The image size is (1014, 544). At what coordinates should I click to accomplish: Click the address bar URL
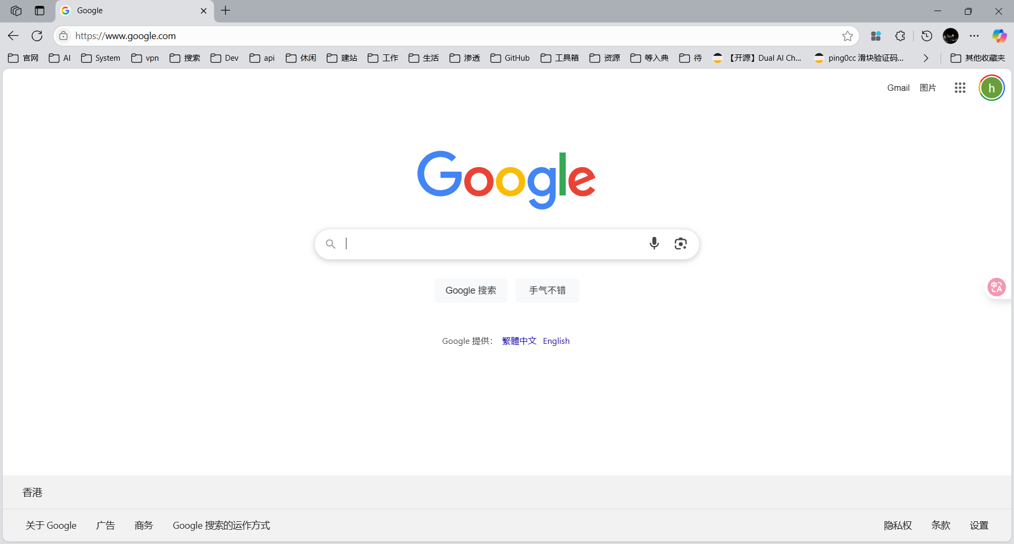tap(126, 36)
